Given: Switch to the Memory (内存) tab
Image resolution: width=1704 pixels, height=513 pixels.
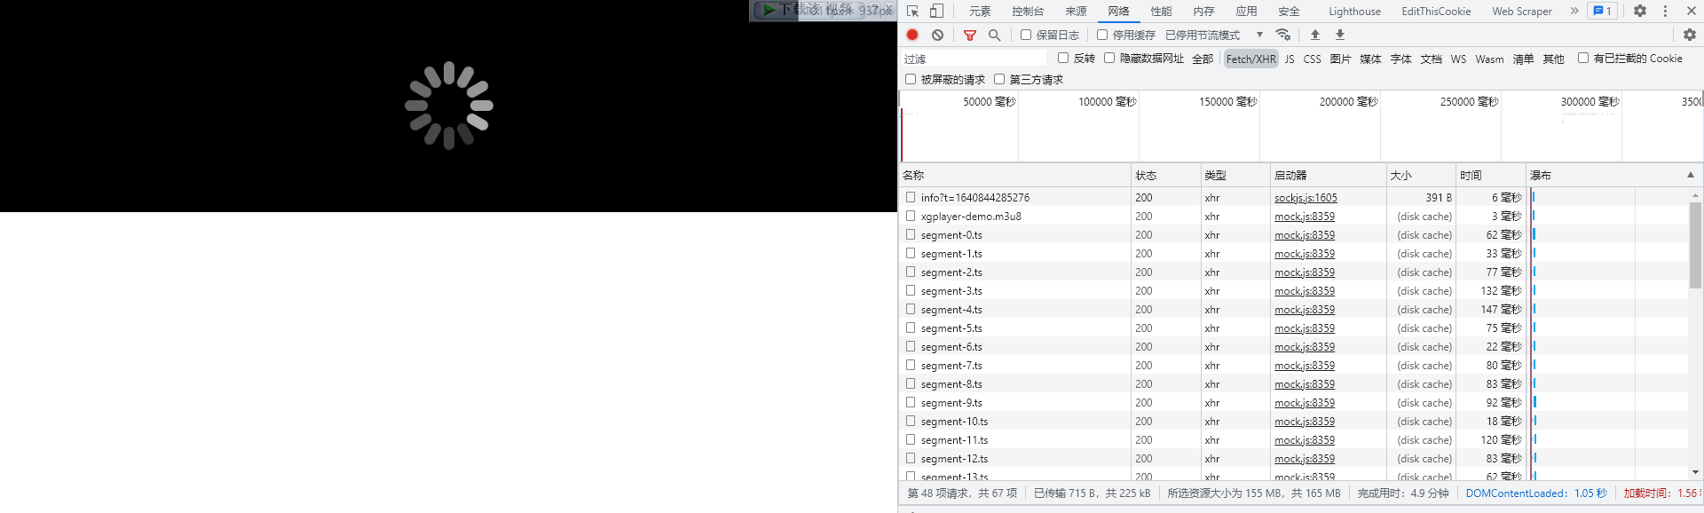Looking at the screenshot, I should click(1203, 11).
